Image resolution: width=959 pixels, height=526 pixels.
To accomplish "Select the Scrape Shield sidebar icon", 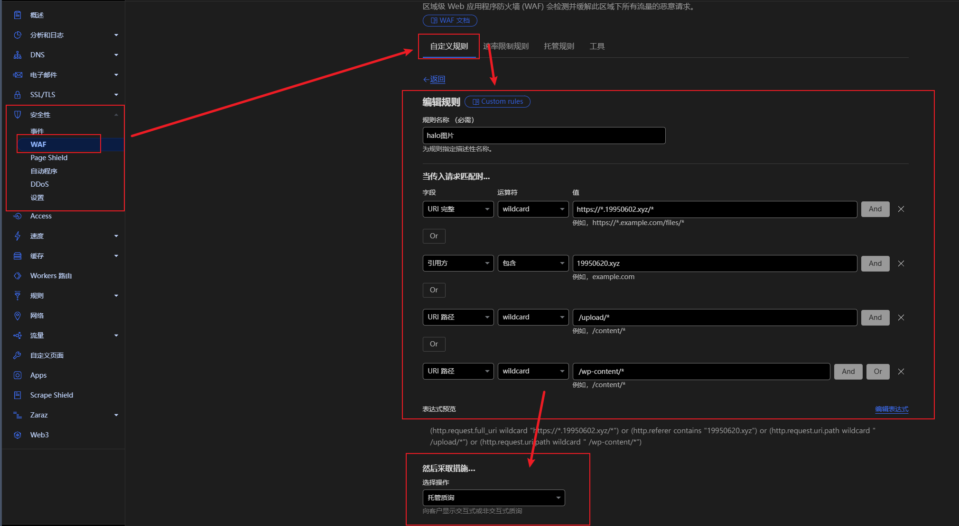I will point(18,395).
